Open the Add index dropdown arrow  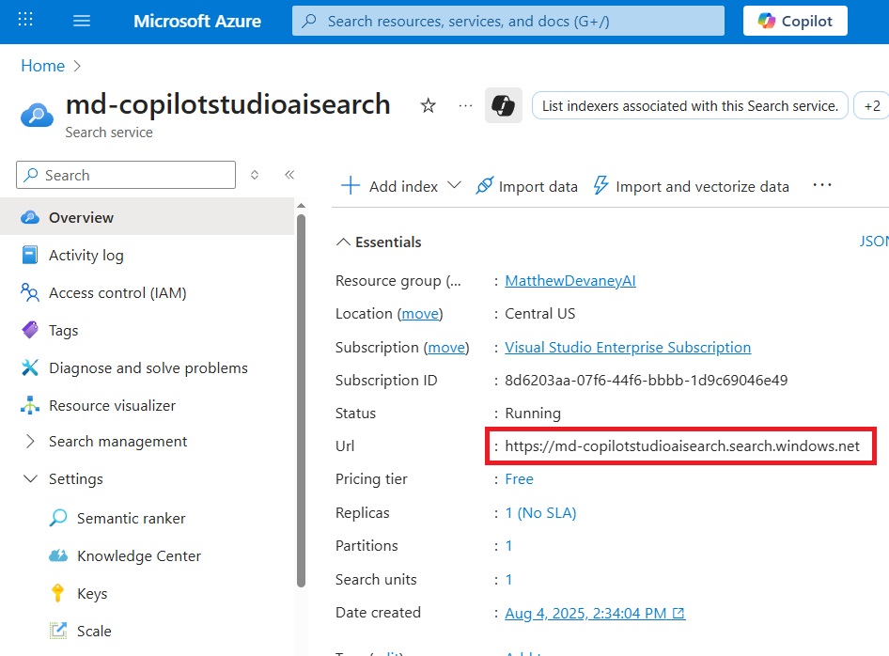pos(454,185)
